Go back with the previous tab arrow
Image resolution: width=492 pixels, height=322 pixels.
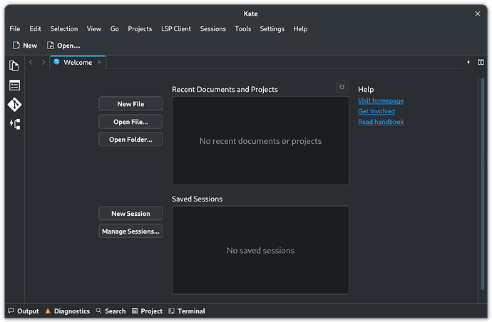(x=31, y=63)
